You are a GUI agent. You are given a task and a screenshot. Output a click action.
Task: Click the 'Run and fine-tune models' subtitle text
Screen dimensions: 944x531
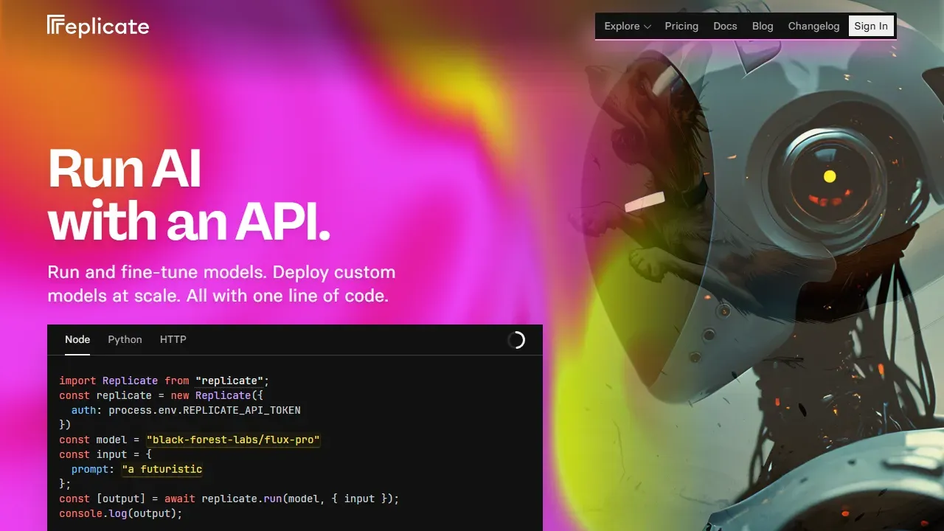[x=221, y=284]
